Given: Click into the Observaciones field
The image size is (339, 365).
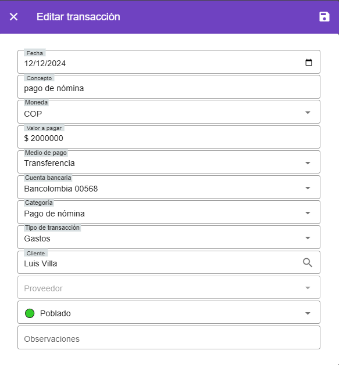Looking at the screenshot, I should tap(169, 338).
